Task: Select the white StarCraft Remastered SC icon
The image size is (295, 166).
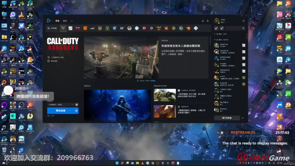Action: pyautogui.click(x=122, y=28)
